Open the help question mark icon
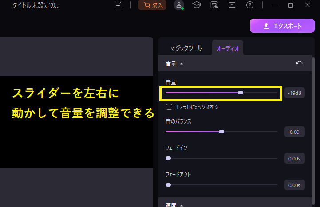The width and height of the screenshot is (320, 207). click(250, 5)
